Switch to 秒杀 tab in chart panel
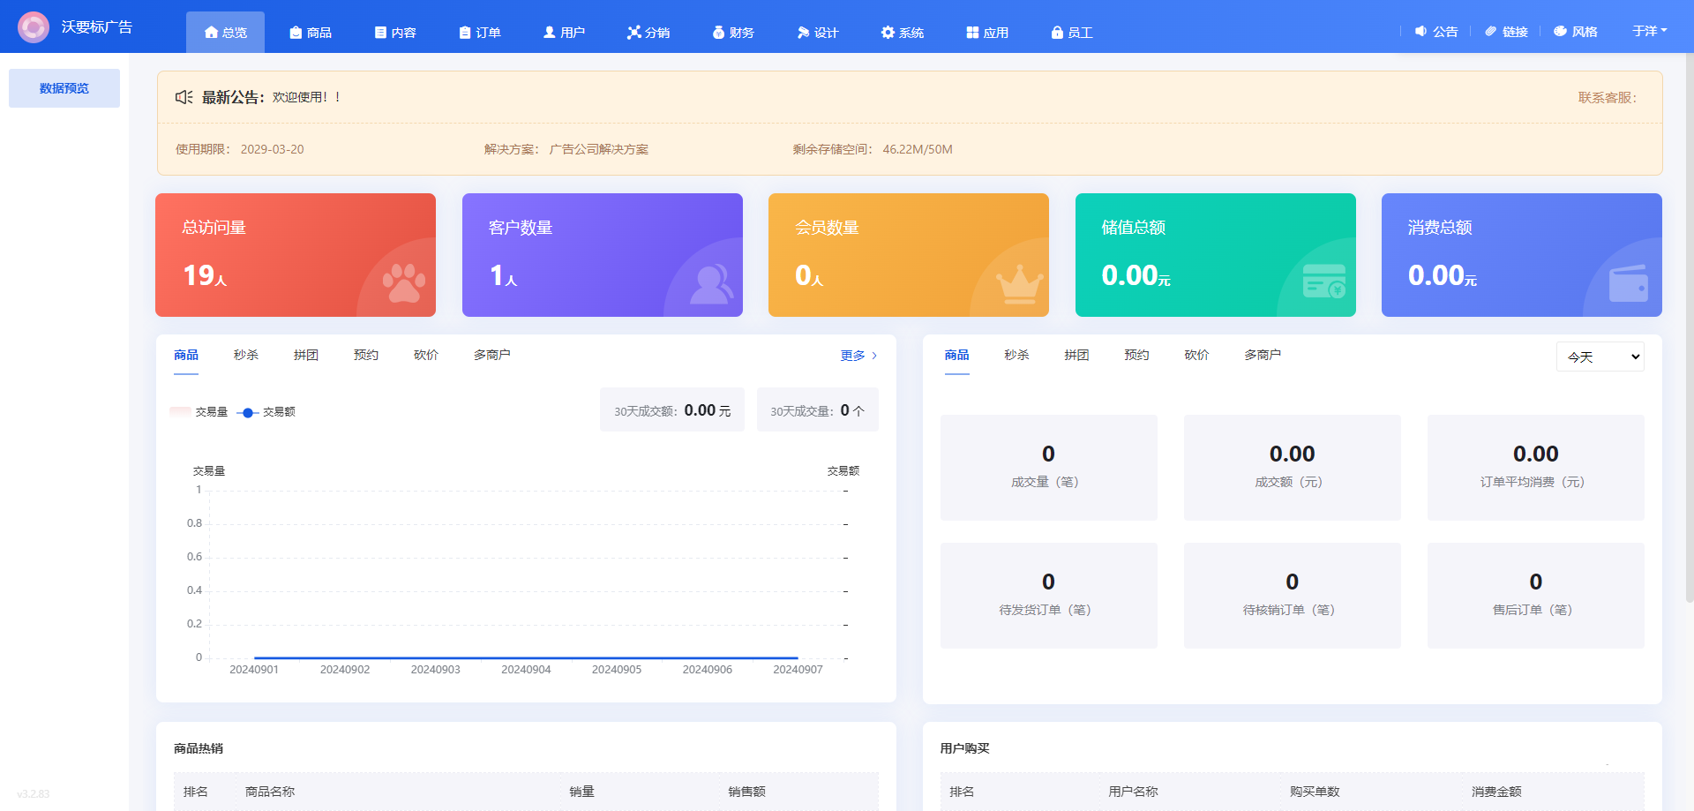The width and height of the screenshot is (1694, 811). [246, 355]
